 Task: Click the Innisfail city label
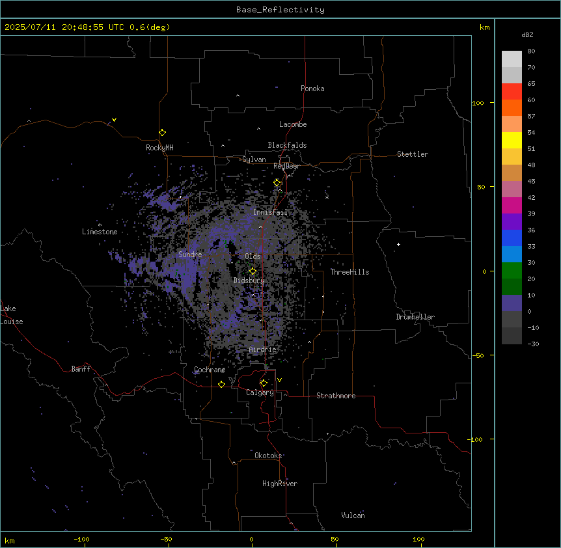pyautogui.click(x=270, y=212)
